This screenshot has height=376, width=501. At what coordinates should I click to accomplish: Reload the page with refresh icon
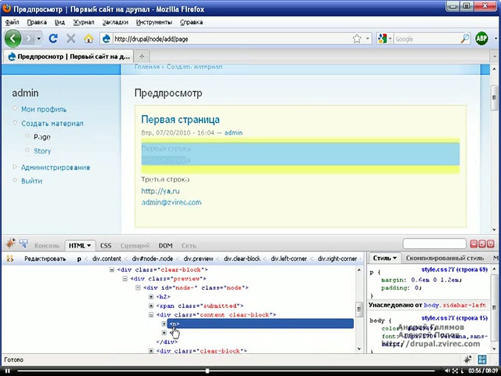(x=53, y=39)
